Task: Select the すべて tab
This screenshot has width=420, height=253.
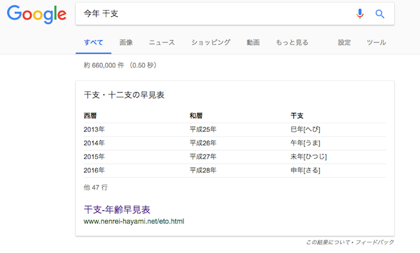Action: coord(93,43)
